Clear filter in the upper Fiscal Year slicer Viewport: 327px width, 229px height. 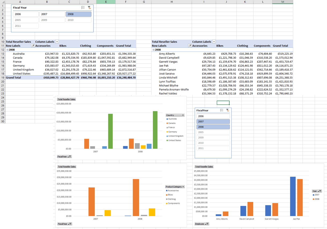click(89, 8)
